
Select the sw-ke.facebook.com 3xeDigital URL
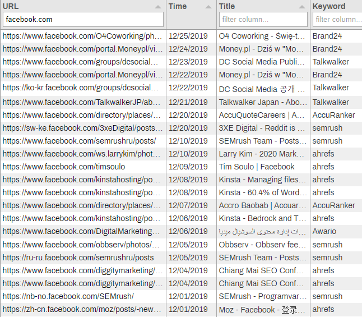pyautogui.click(x=82, y=128)
